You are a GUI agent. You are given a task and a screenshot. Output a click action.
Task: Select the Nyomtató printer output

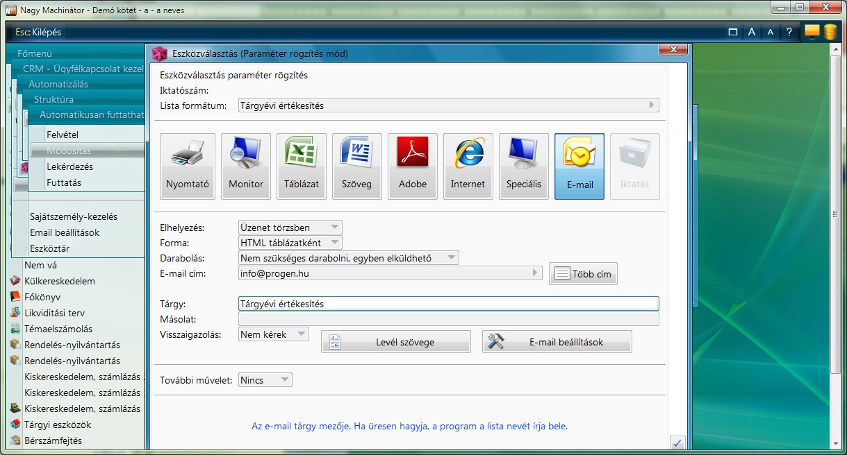point(188,166)
